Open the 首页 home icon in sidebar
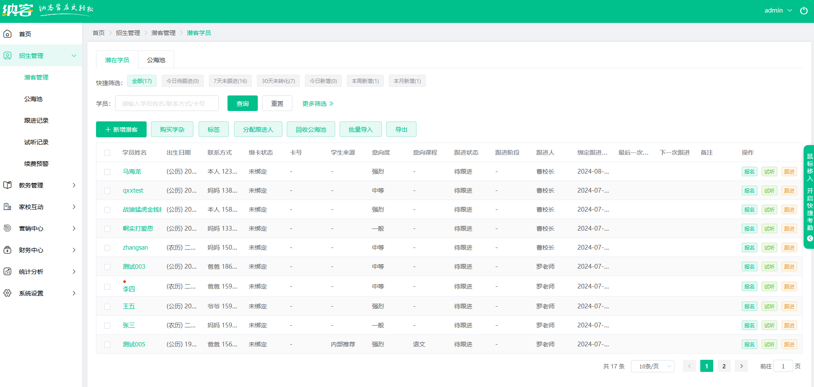Viewport: 814px width, 387px height. (7, 34)
